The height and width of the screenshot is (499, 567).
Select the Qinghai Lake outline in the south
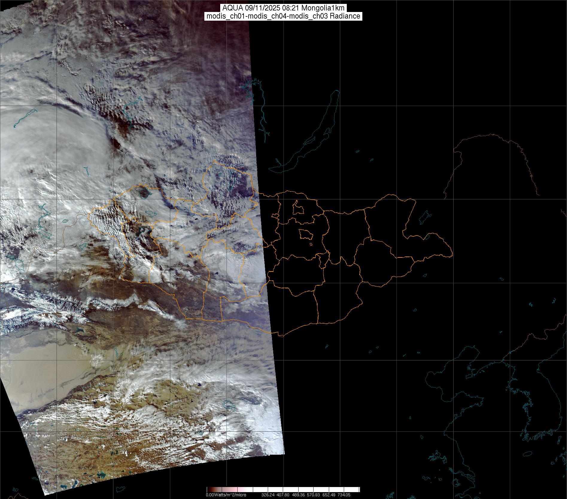[x=229, y=406]
